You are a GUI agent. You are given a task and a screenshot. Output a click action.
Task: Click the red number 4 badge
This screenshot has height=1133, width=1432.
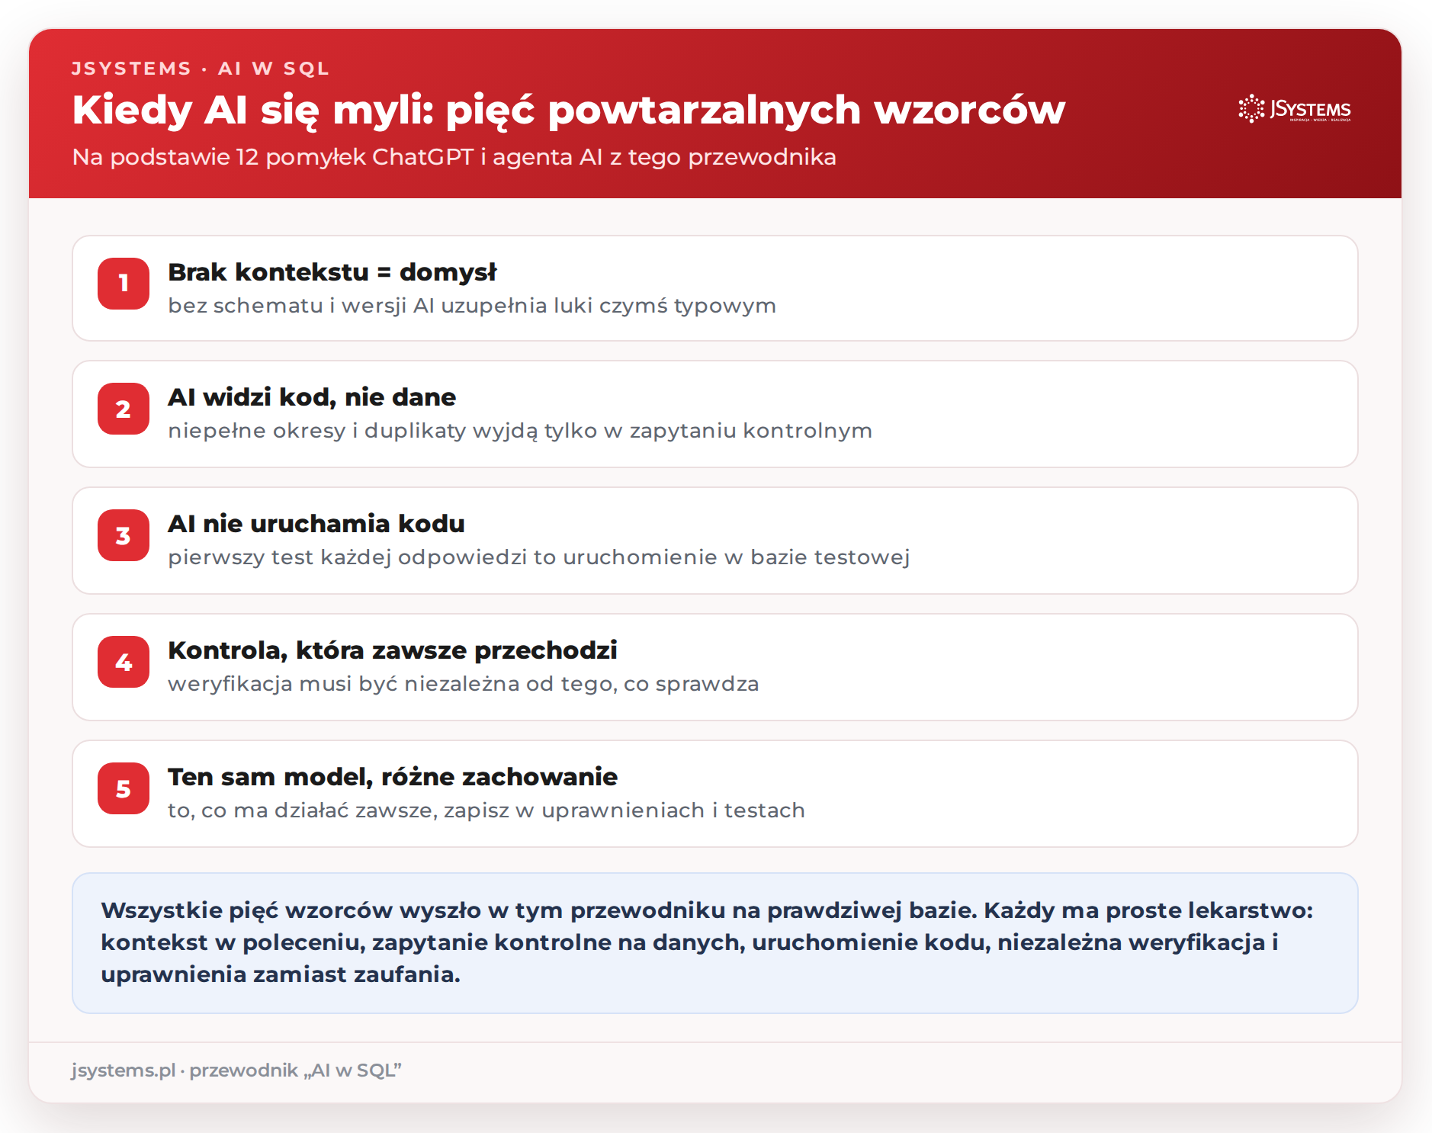(124, 662)
